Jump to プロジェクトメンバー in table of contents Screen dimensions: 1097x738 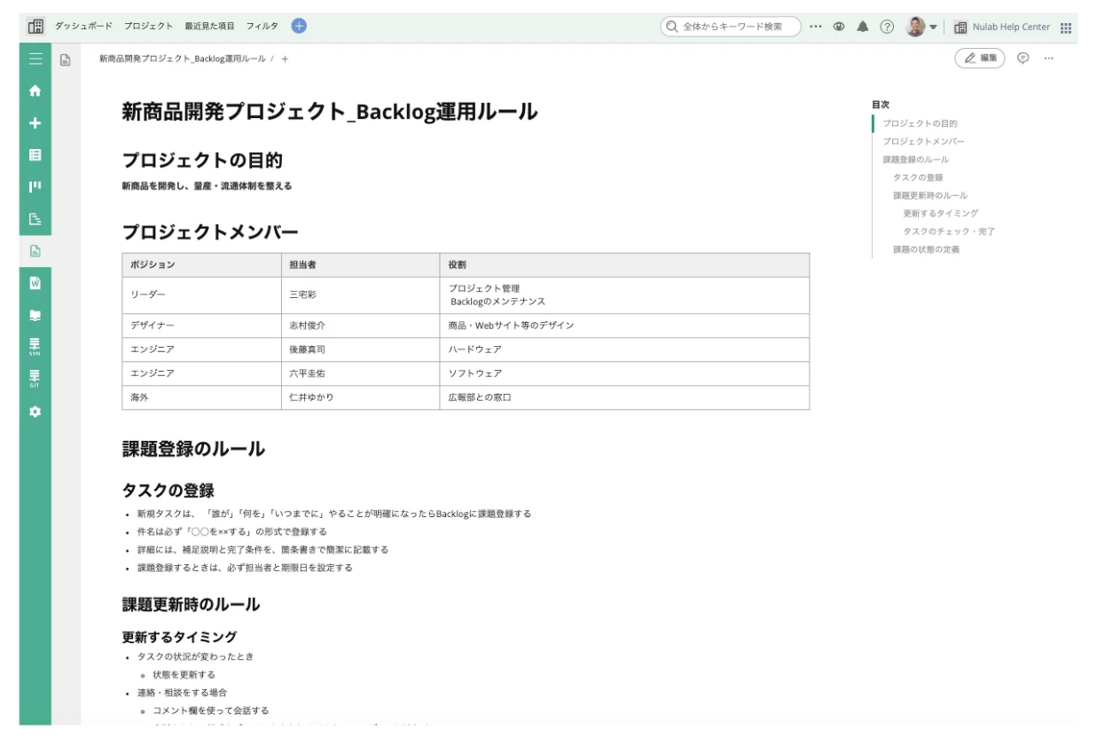click(923, 141)
